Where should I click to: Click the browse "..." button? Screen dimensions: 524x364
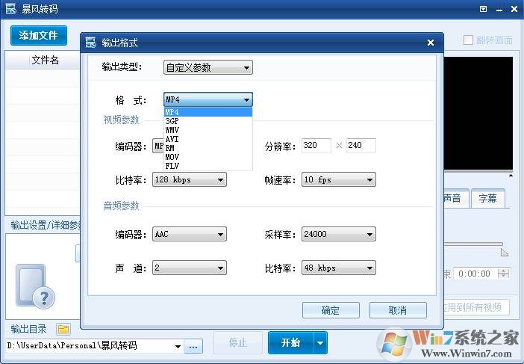(x=193, y=347)
